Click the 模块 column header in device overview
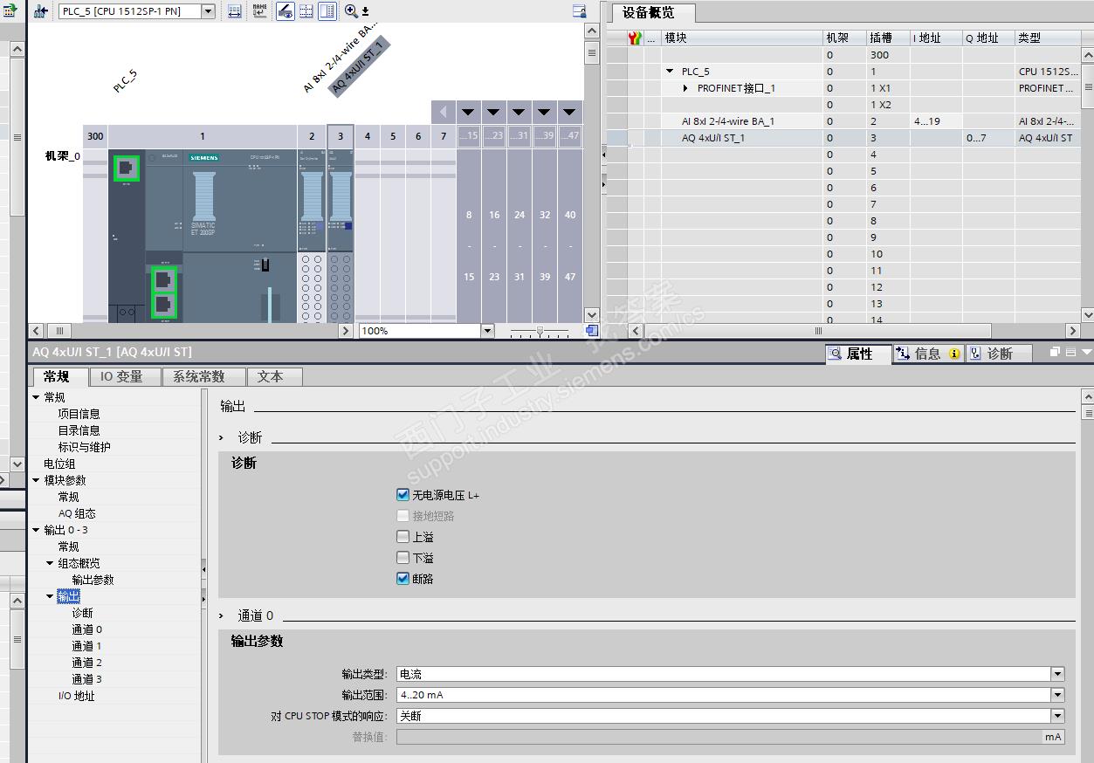Viewport: 1094px width, 763px height. point(742,38)
